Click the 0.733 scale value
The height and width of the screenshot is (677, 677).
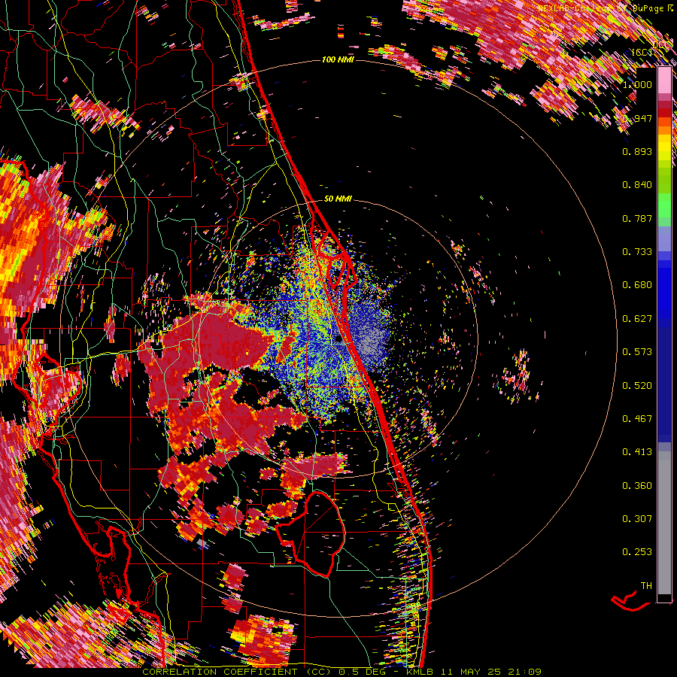637,252
